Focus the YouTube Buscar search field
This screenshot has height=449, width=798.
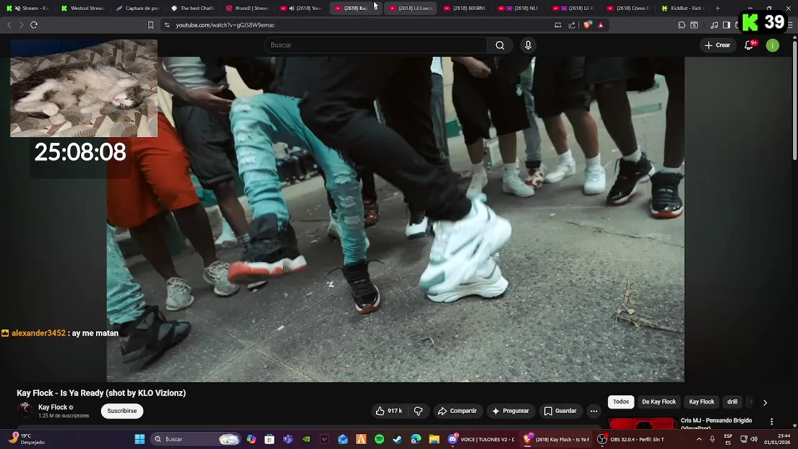click(375, 45)
